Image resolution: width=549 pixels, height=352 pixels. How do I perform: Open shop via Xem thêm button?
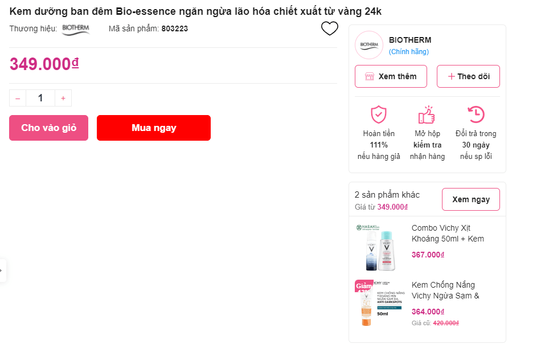click(391, 76)
